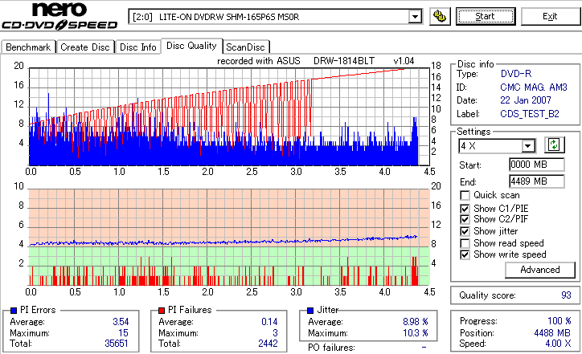The width and height of the screenshot is (582, 354).
Task: Switch to the Benchmark tab
Action: pyautogui.click(x=28, y=47)
